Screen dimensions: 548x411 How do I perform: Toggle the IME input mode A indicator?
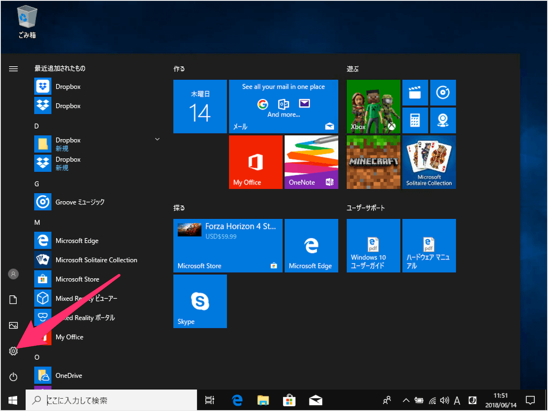[457, 400]
